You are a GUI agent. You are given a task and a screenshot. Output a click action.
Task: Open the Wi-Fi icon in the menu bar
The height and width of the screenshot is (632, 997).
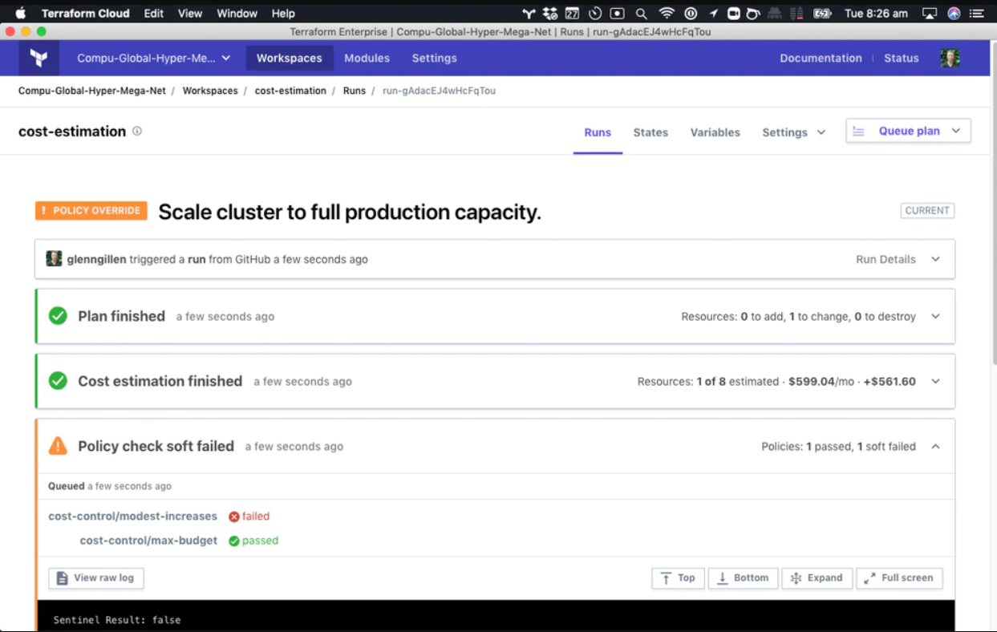point(667,13)
